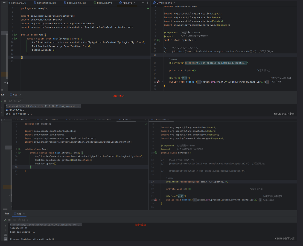The image size is (303, 246).
Task: Click Spring bean gutter icon in lower MyAdvice
Action: (156, 153)
